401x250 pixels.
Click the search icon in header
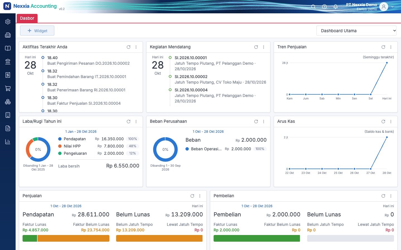pyautogui.click(x=313, y=7)
